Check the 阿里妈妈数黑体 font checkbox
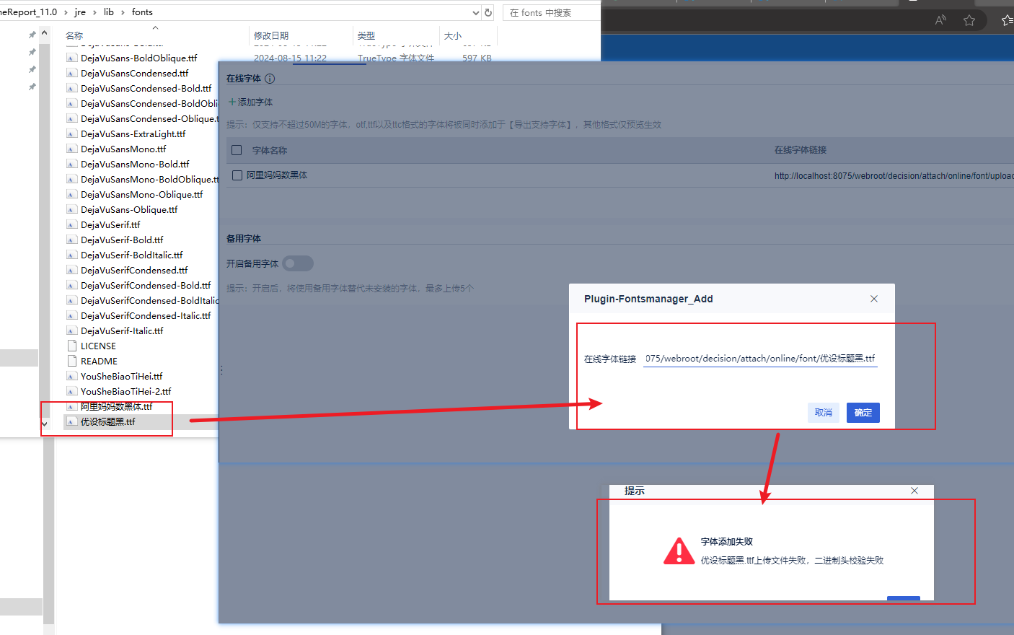Viewport: 1014px width, 635px height. click(x=237, y=175)
